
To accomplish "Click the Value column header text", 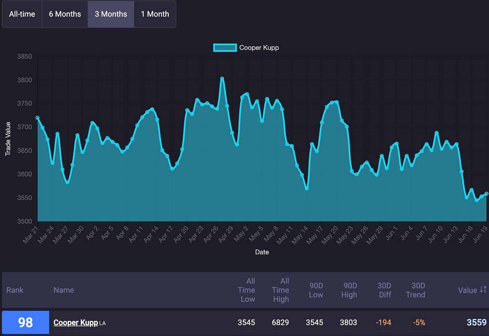I will (x=468, y=290).
